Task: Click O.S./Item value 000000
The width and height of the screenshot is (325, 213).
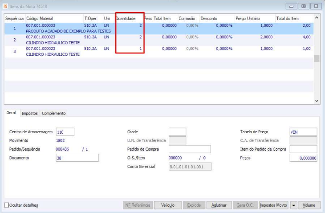Action: coord(175,158)
